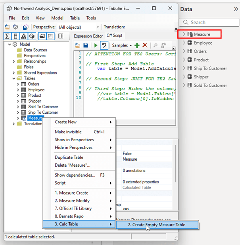Select Create Empty Measure Table

point(156,225)
